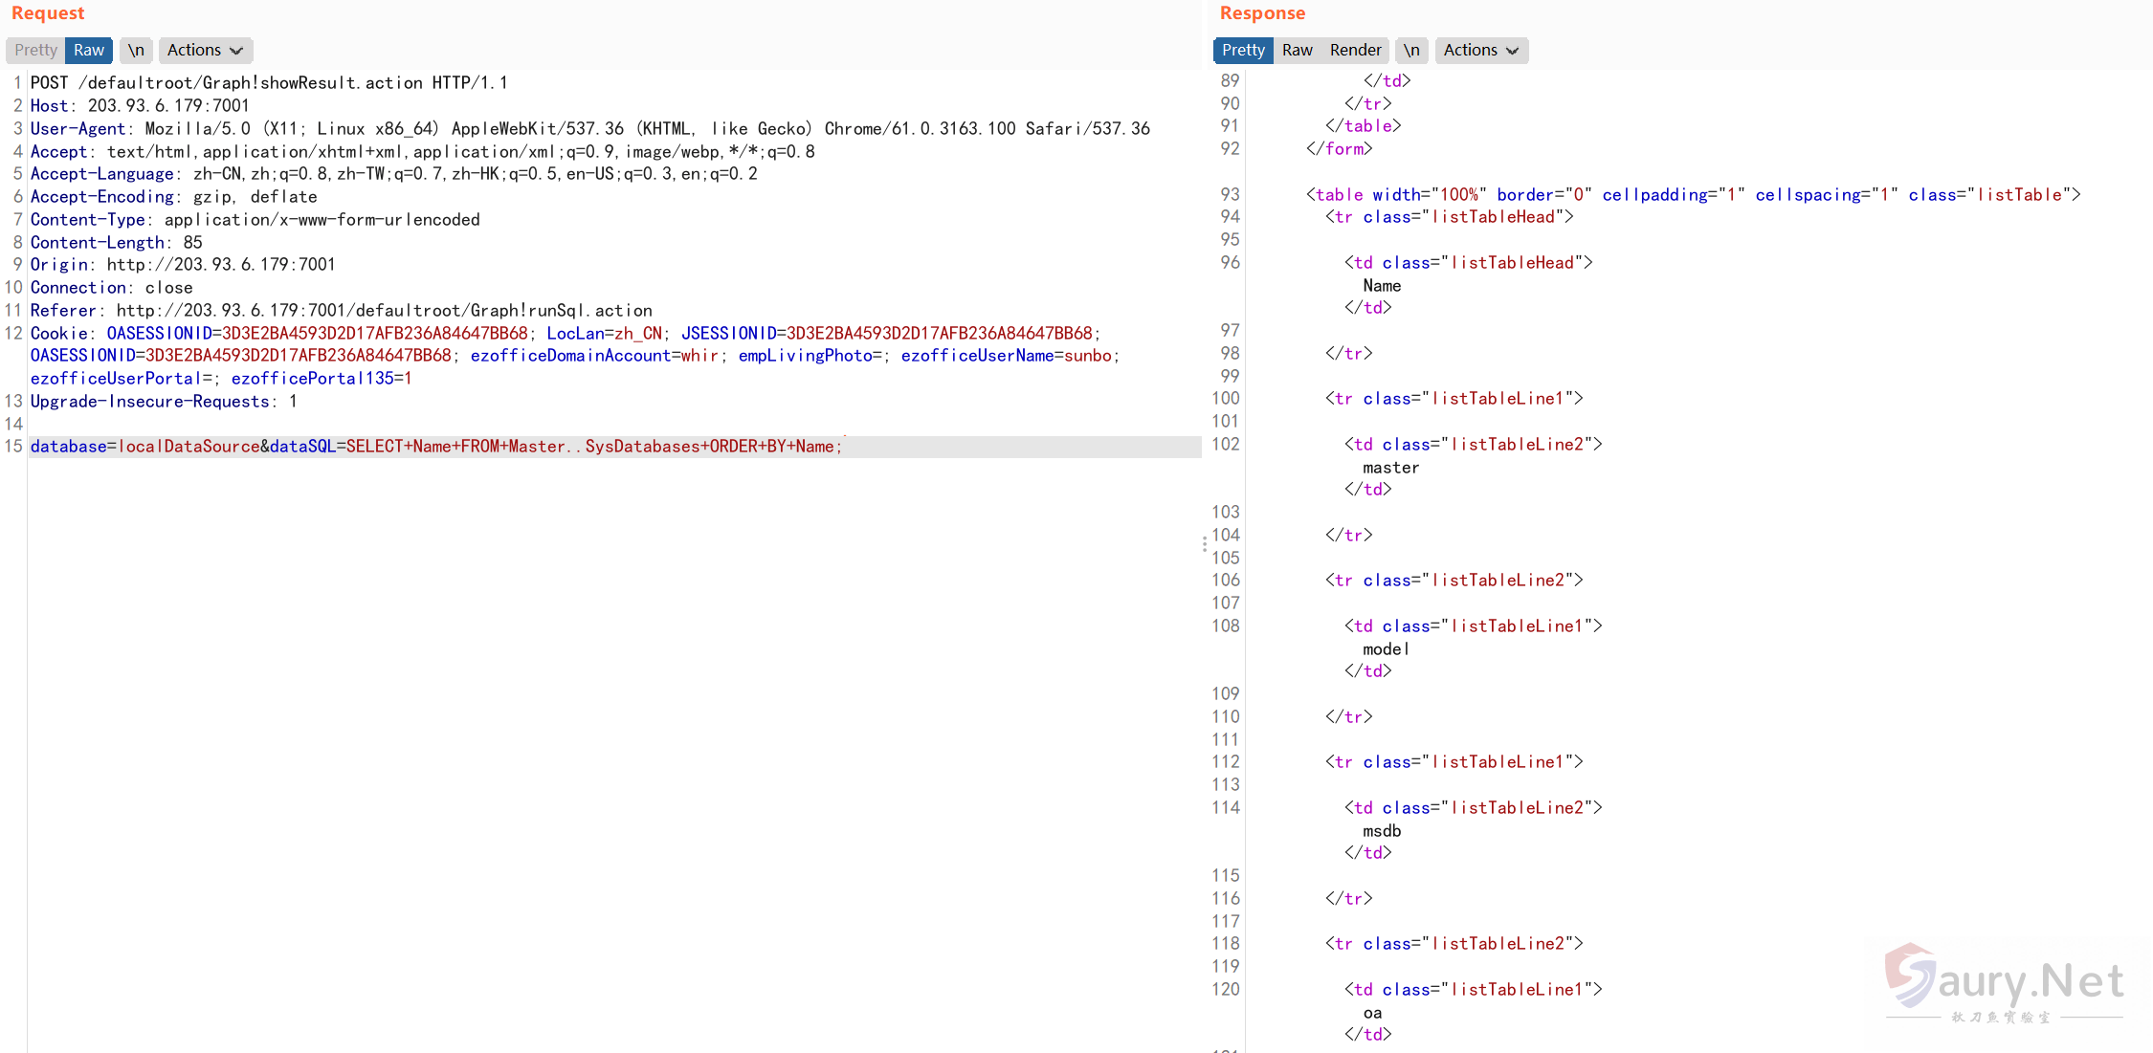
Task: Click the Cookie header line
Action: (565, 334)
